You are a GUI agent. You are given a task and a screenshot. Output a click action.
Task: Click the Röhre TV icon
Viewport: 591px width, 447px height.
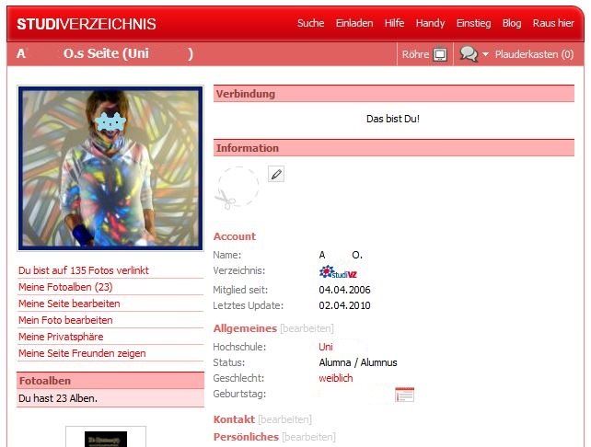pyautogui.click(x=440, y=54)
